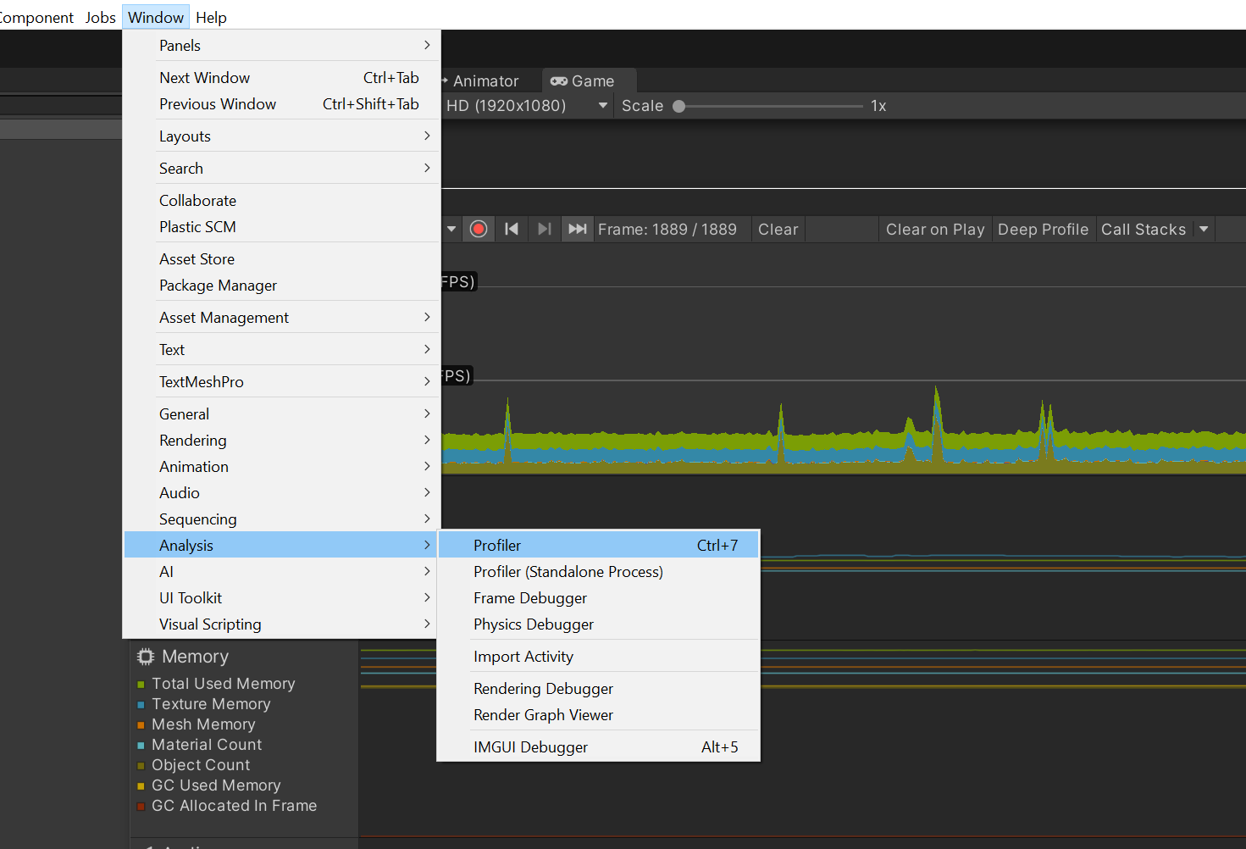1246x849 pixels.
Task: Open the Package Manager menu item
Action: (218, 286)
